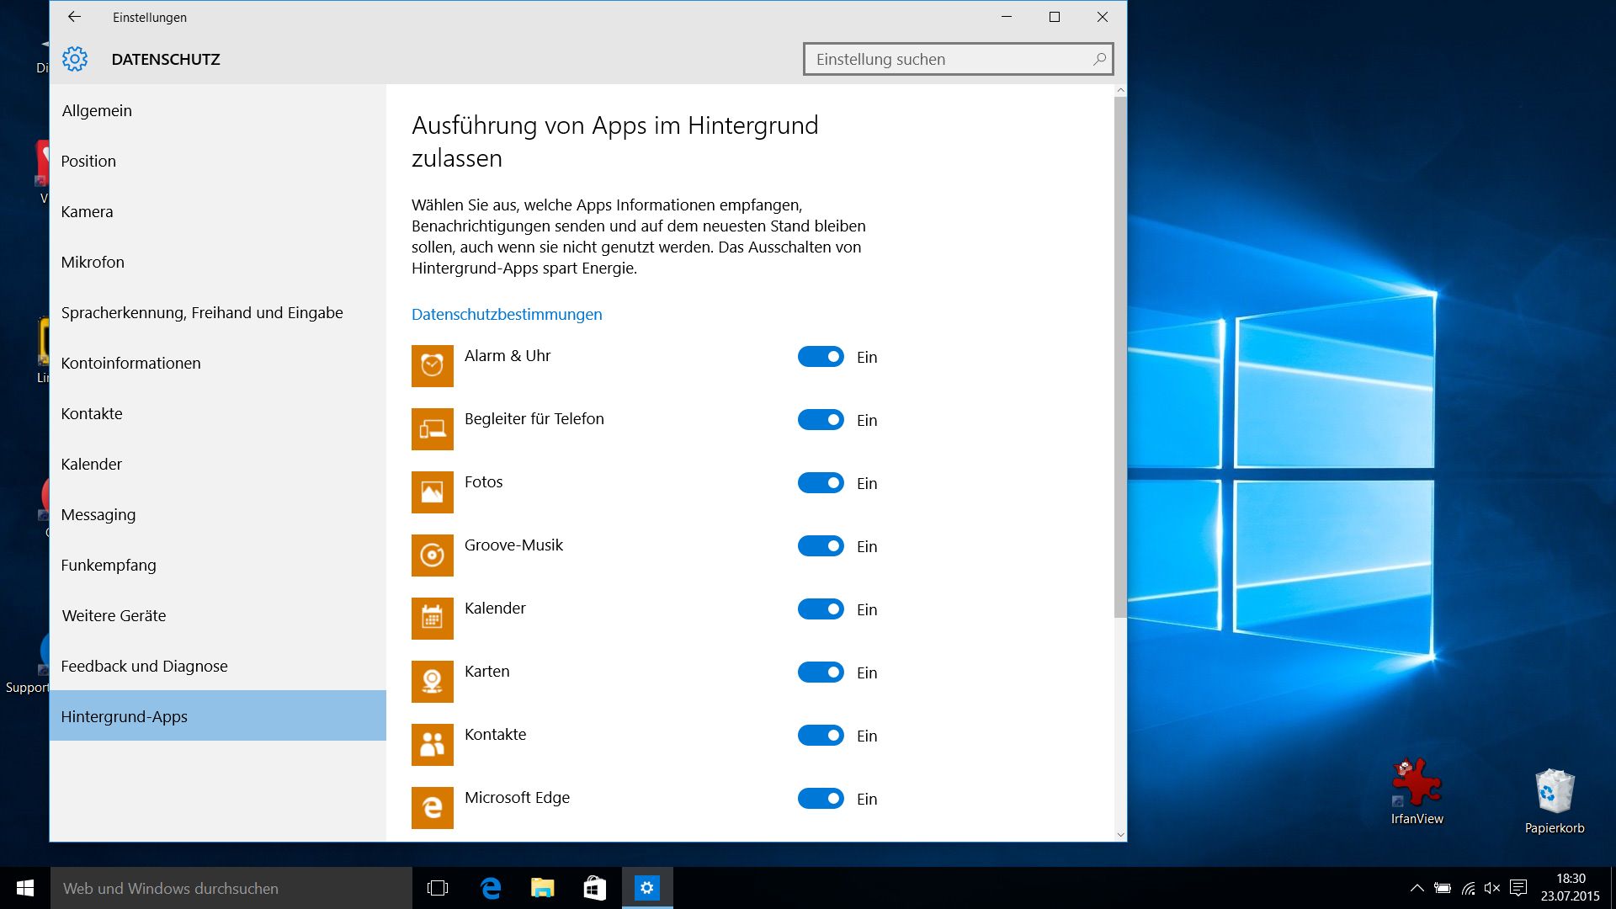Click the Kalender app icon in the list
The width and height of the screenshot is (1616, 909).
tap(432, 619)
